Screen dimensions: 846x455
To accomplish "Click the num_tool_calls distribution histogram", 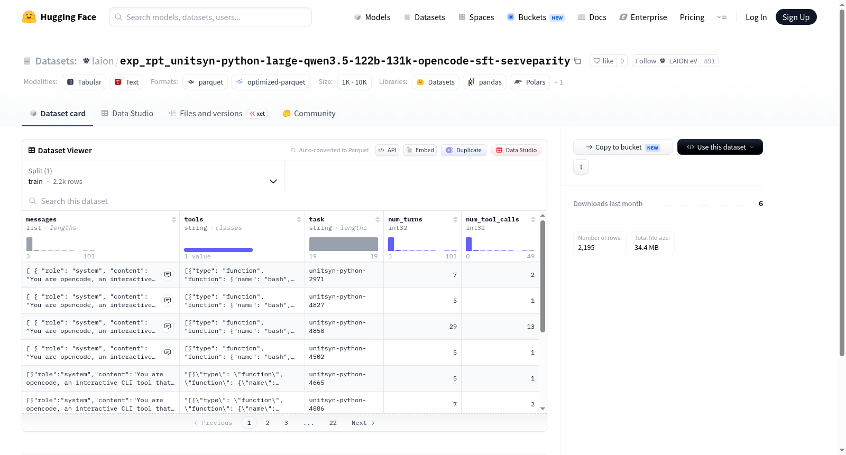I will point(500,244).
